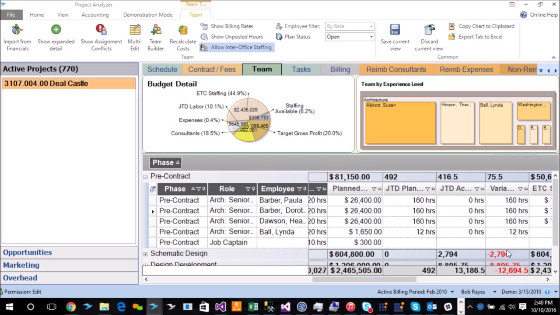560x315 pixels.
Task: Select the Abbott, Susan treemap box
Action: (401, 123)
